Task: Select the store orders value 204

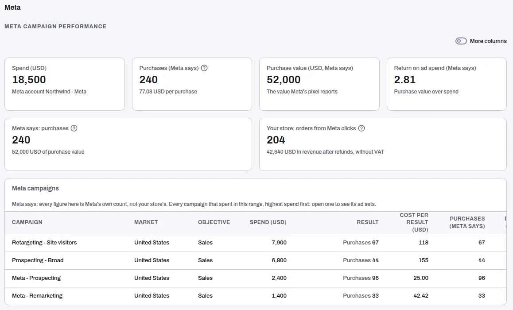Action: coord(276,139)
